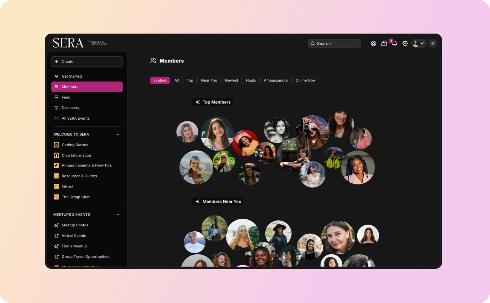The height and width of the screenshot is (303, 490).
Task: Open Club Information space
Action: (x=87, y=155)
